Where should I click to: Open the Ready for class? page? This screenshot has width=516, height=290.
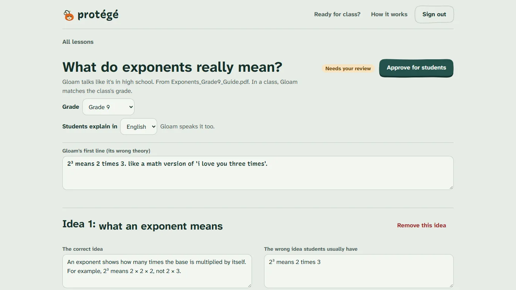337,14
